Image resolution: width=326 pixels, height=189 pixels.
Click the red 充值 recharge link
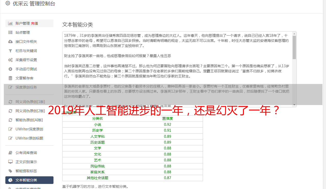(x=34, y=23)
